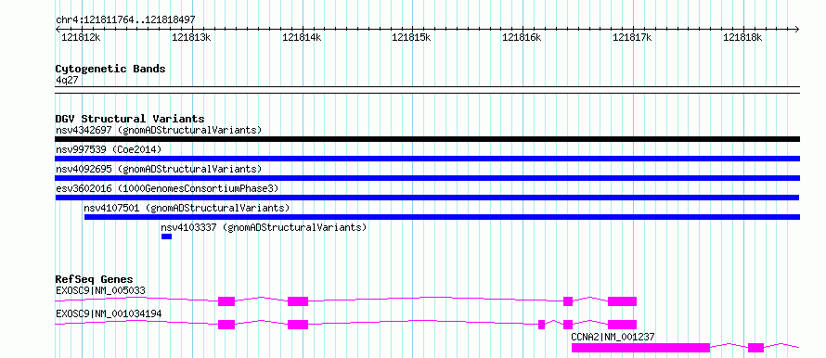Image resolution: width=826 pixels, height=358 pixels.
Task: Select the 121817k ruler position label
Action: (x=632, y=37)
